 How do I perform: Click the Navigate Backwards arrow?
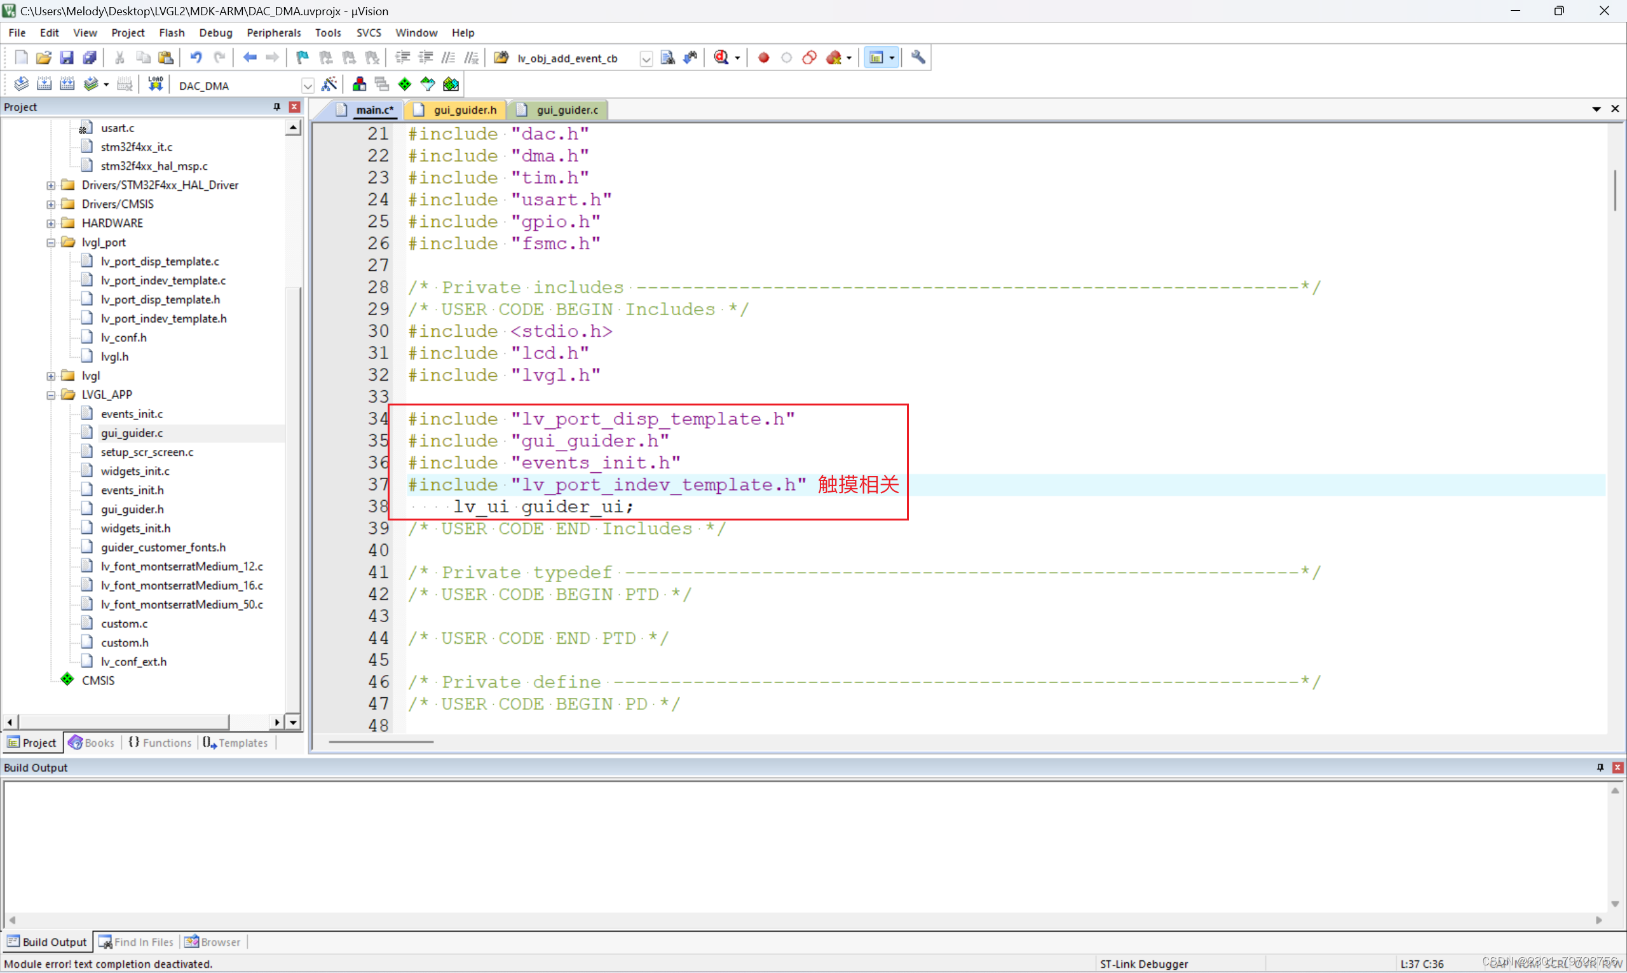(x=249, y=57)
